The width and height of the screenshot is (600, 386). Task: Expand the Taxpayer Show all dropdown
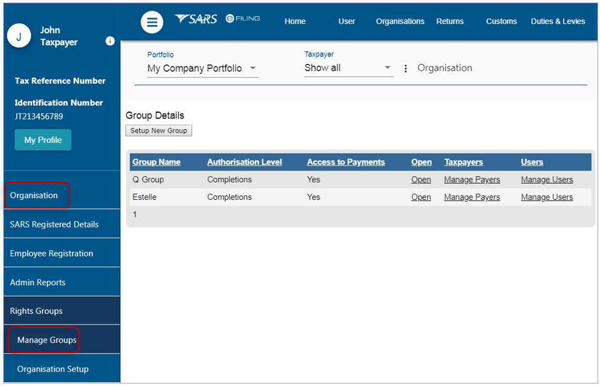click(349, 68)
